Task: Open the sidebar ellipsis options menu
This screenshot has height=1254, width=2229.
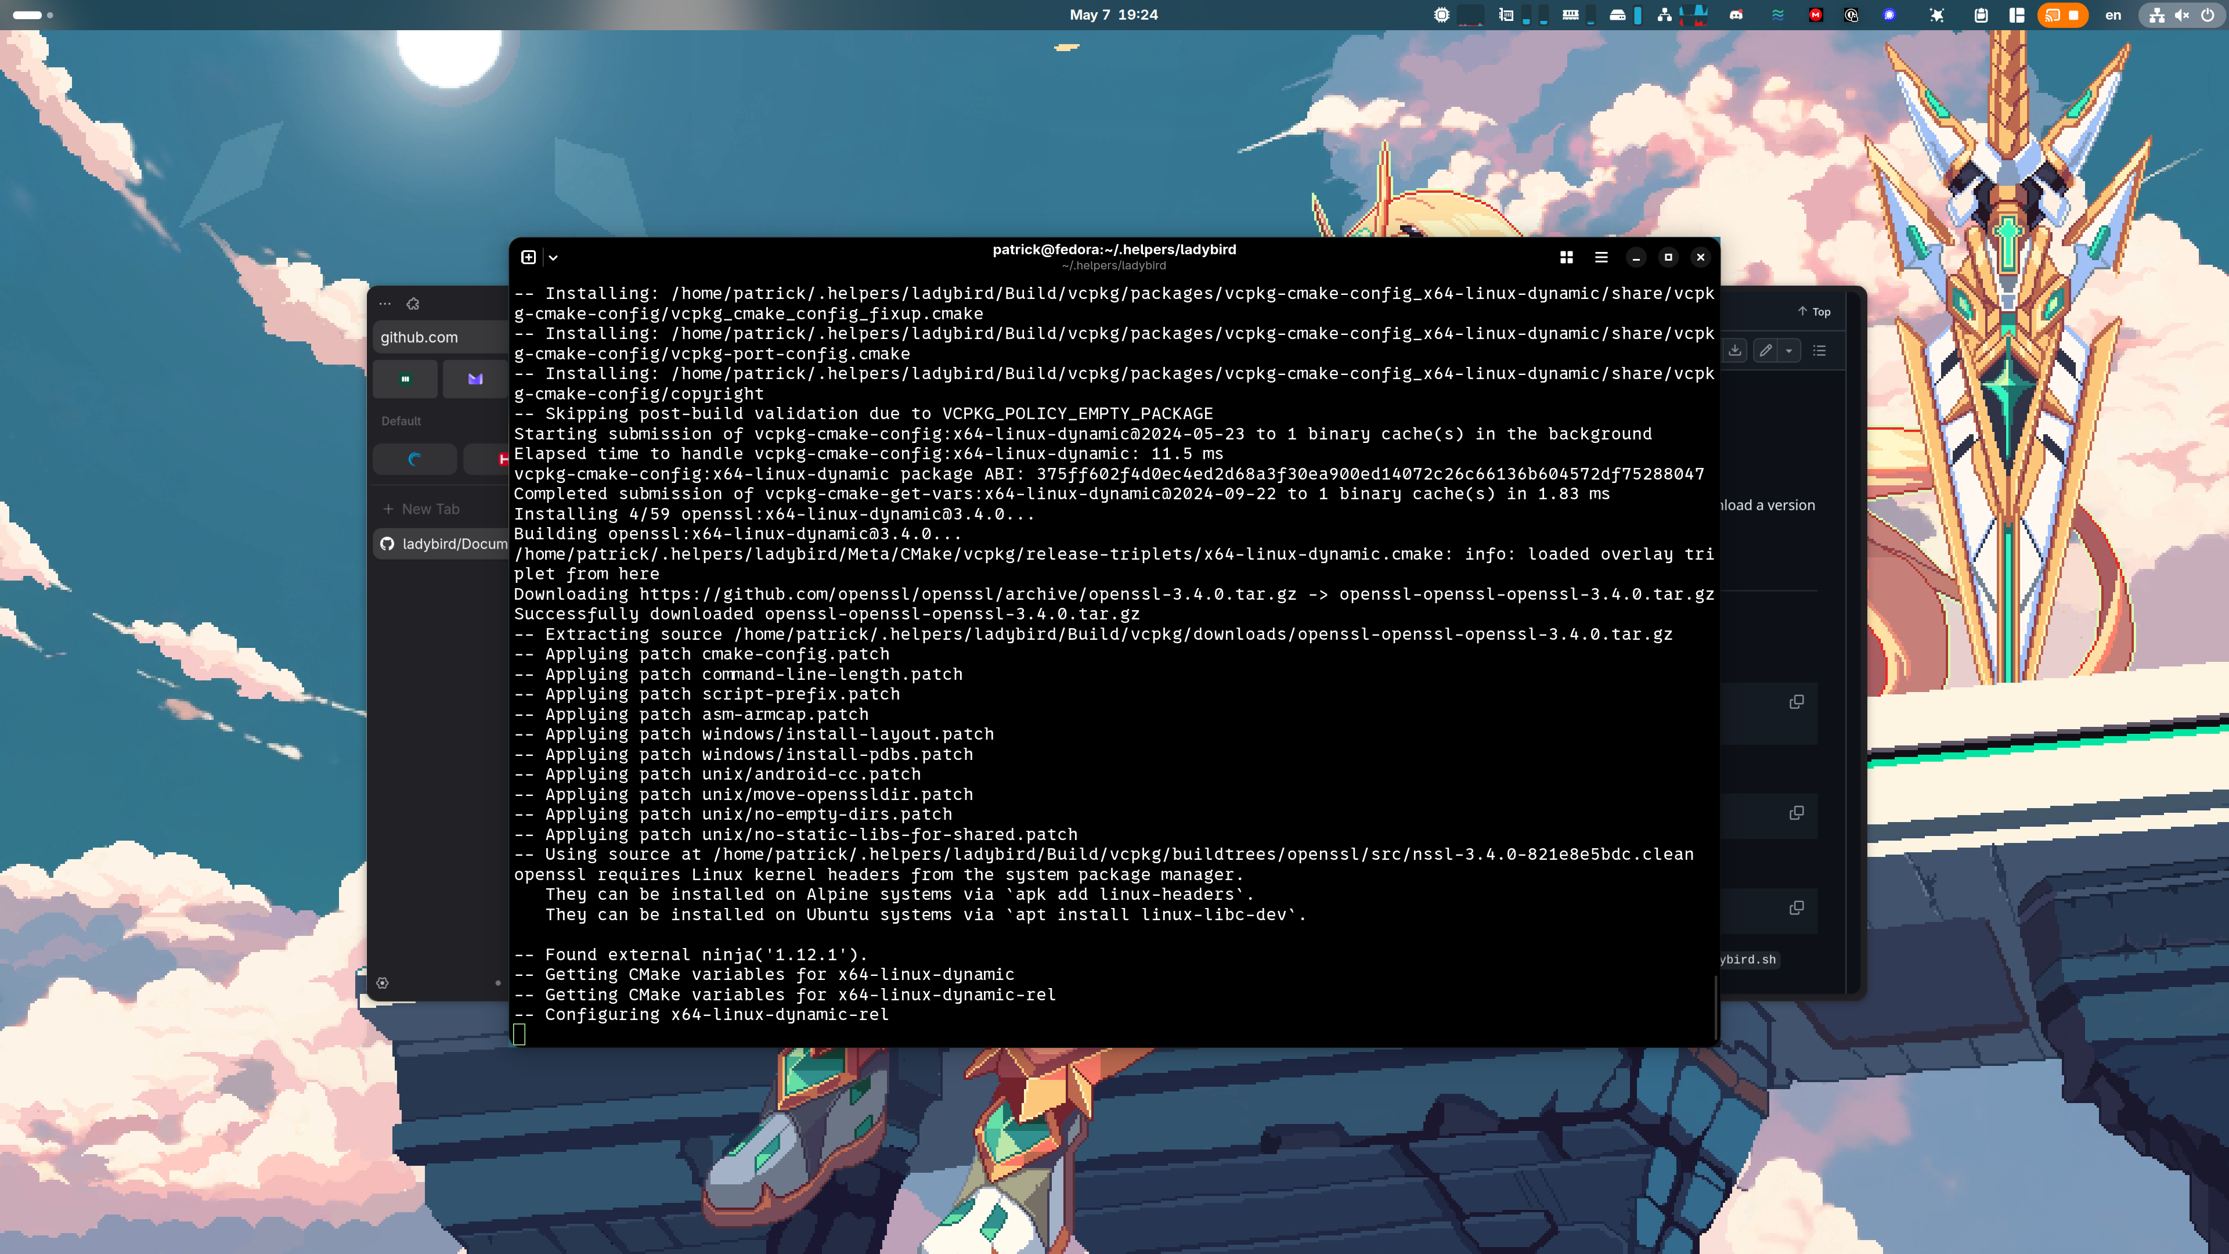Action: click(x=384, y=303)
